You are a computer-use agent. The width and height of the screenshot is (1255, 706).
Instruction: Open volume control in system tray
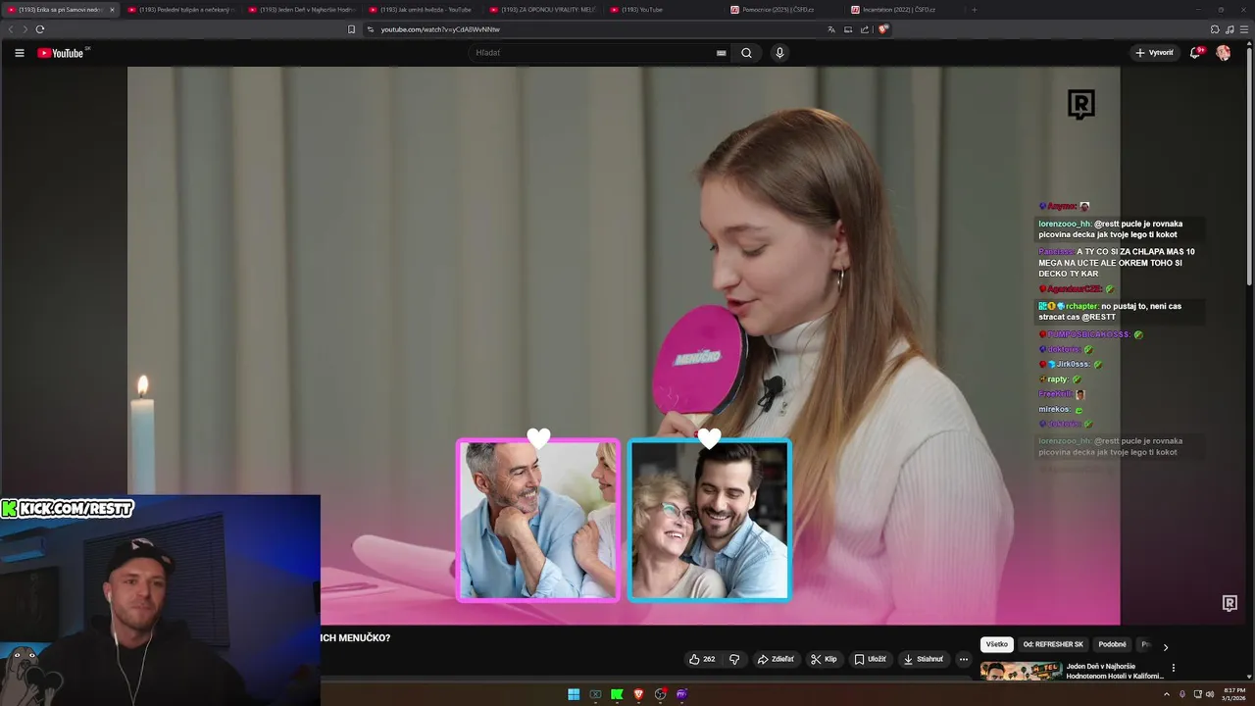tap(1208, 694)
